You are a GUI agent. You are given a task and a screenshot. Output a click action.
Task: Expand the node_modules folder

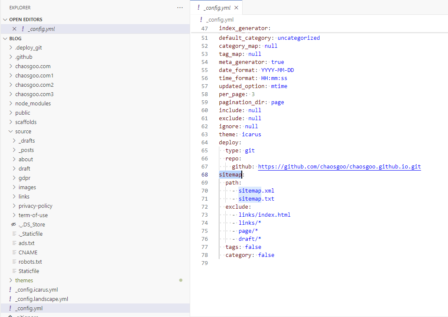click(11, 104)
